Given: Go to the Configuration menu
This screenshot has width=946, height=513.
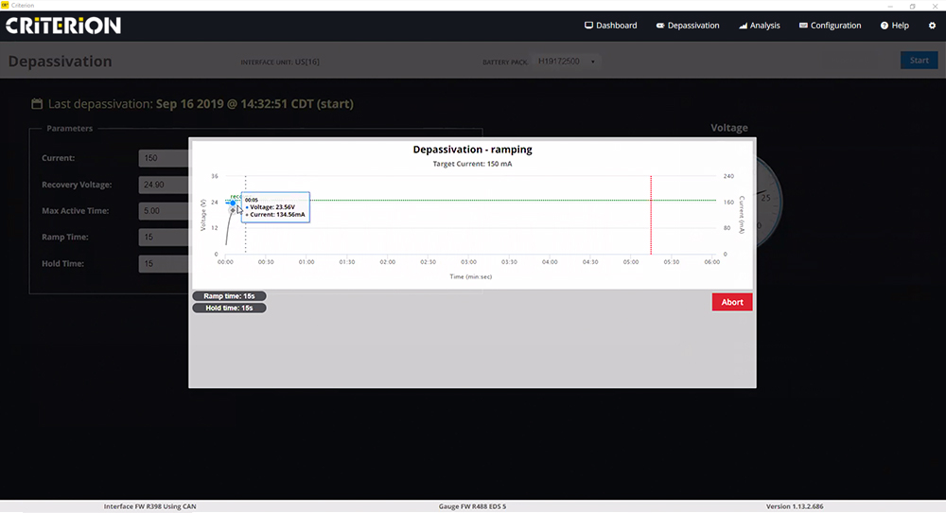Looking at the screenshot, I should tap(835, 26).
